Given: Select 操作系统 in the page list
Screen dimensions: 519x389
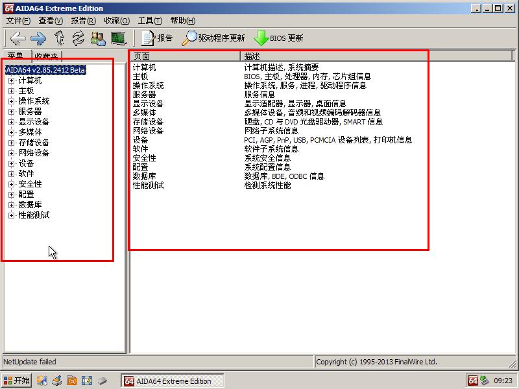Looking at the screenshot, I should point(149,86).
